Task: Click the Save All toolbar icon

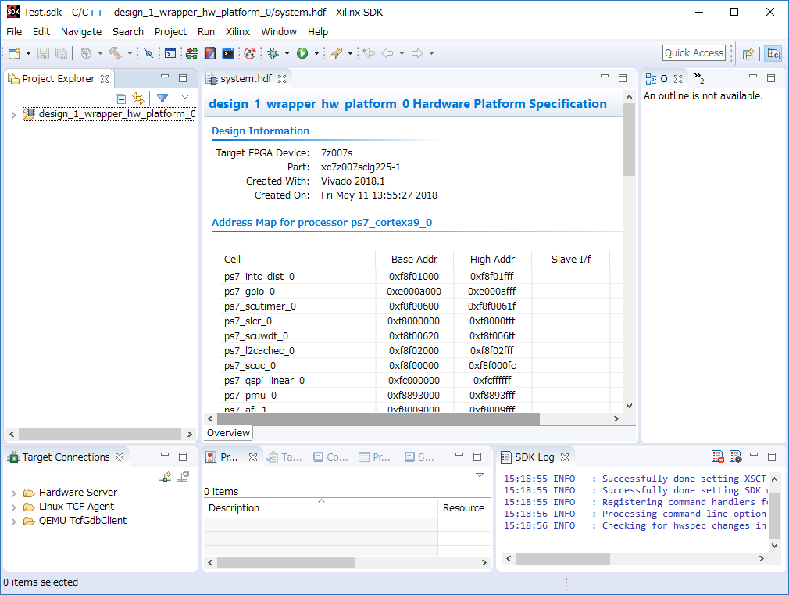Action: click(62, 53)
